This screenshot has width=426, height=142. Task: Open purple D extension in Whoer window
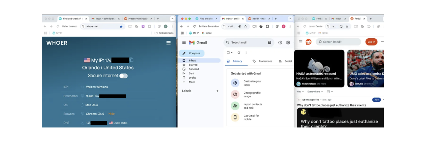(143, 26)
